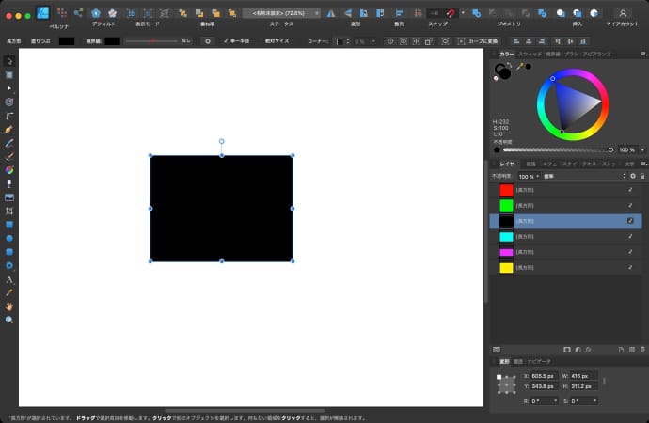The height and width of the screenshot is (423, 649).
Task: Click the fill color swatch in context bar
Action: 67,41
